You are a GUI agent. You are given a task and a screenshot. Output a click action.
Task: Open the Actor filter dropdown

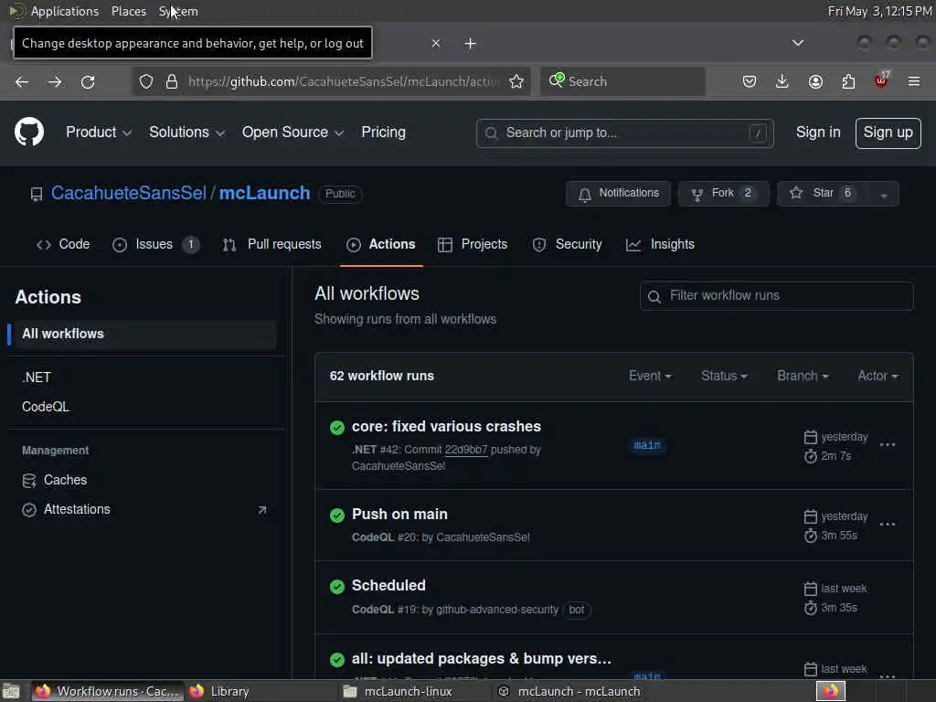[x=878, y=376]
